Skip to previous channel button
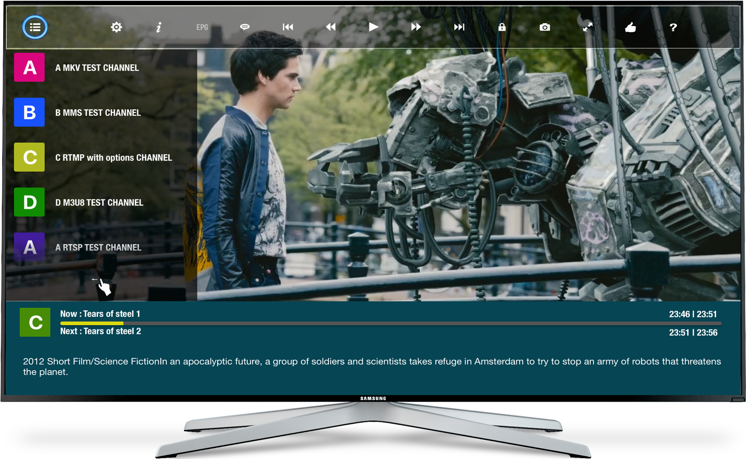The width and height of the screenshot is (746, 459). click(x=288, y=27)
